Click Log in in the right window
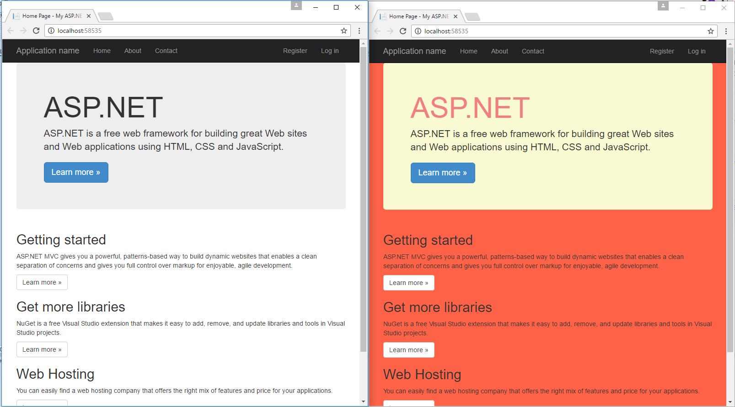This screenshot has height=407, width=735. (697, 51)
